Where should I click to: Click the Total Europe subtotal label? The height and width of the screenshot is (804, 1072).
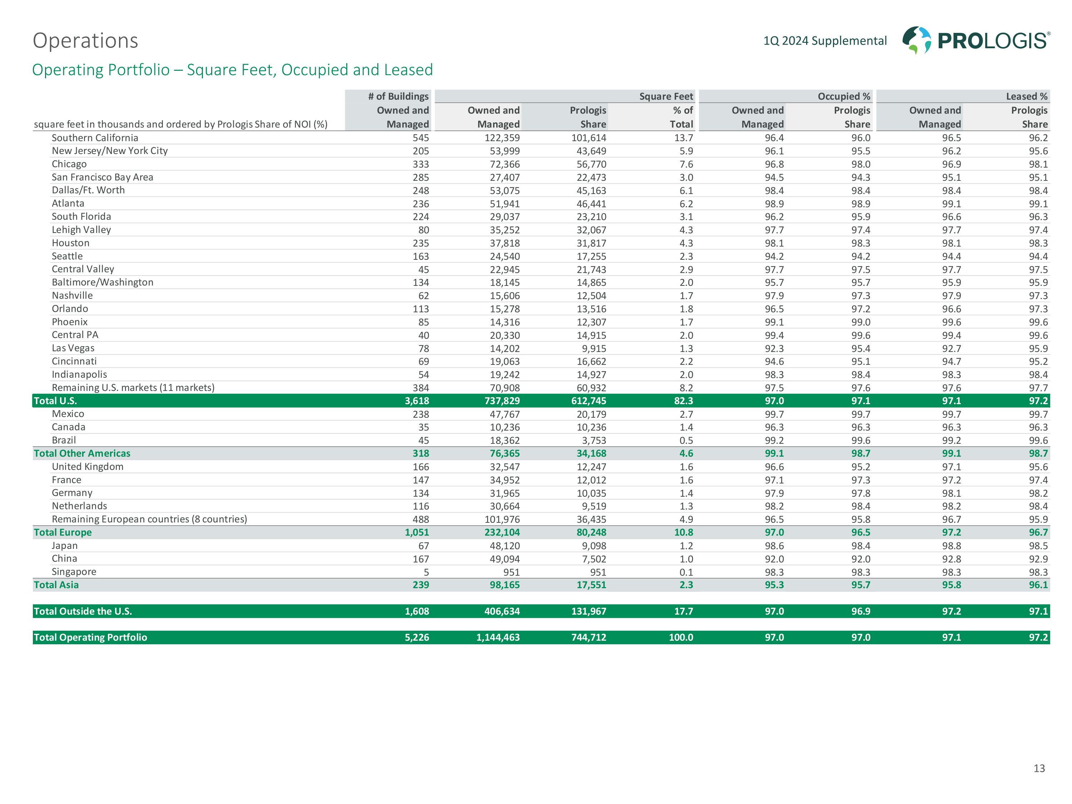[x=63, y=532]
